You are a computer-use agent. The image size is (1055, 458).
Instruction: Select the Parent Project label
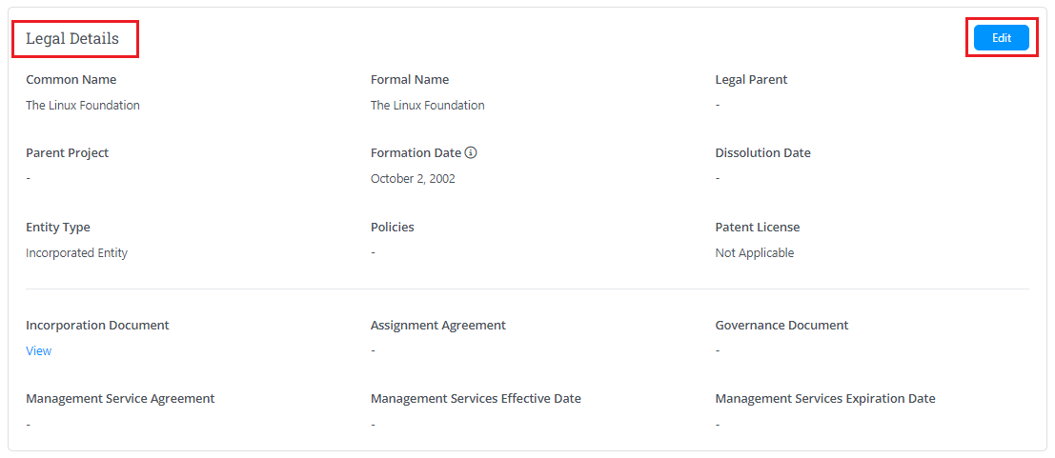[x=68, y=153]
